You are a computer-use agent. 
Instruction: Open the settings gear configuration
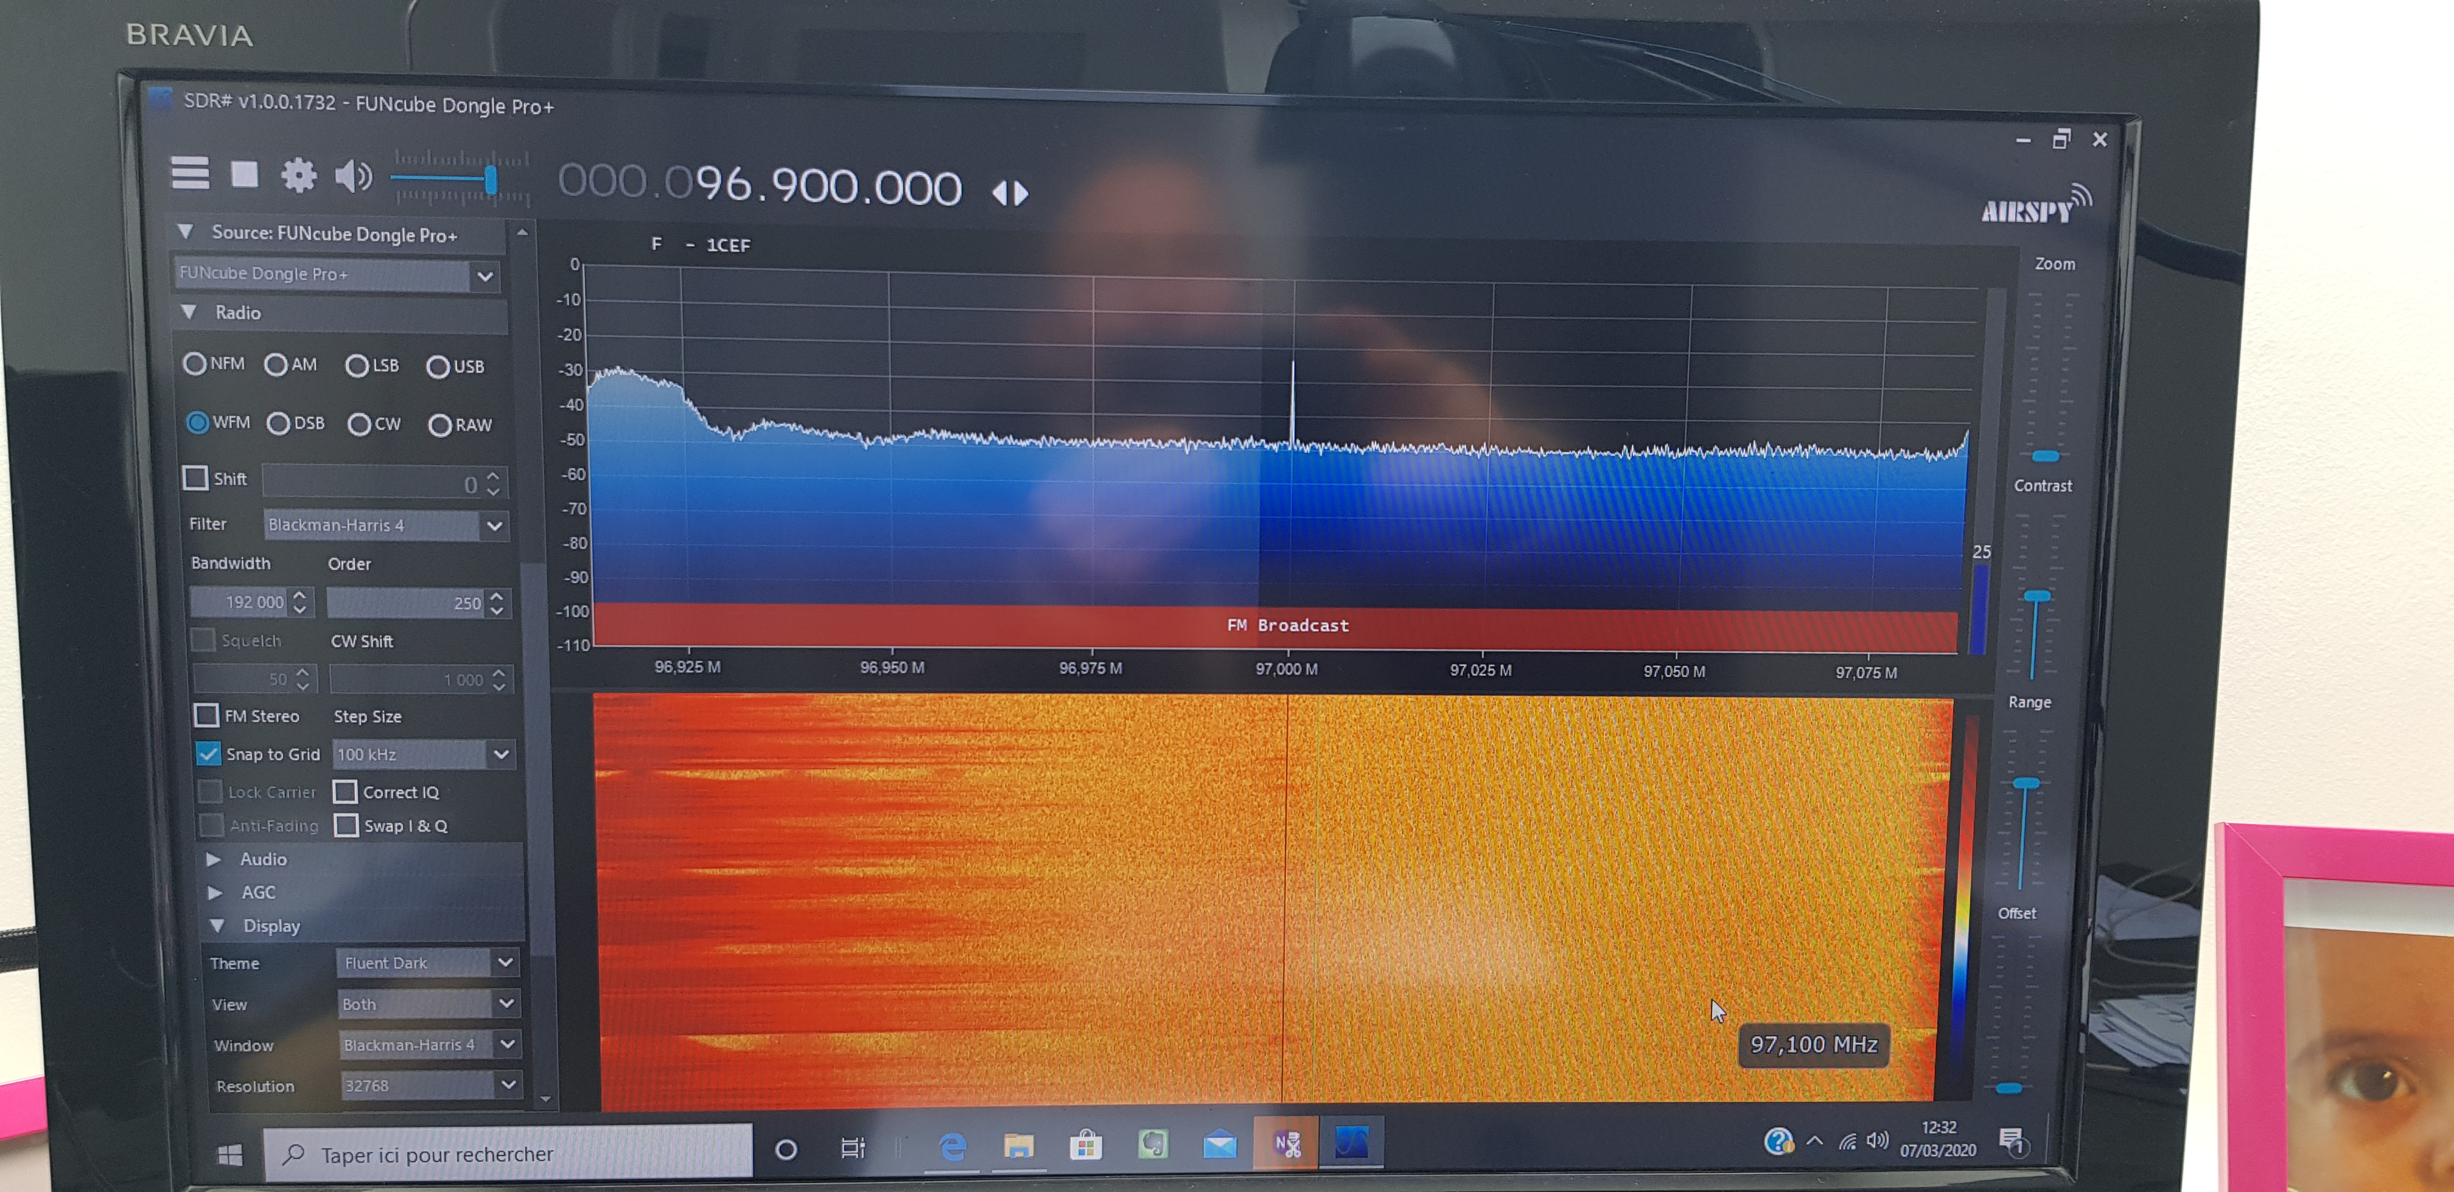coord(298,175)
